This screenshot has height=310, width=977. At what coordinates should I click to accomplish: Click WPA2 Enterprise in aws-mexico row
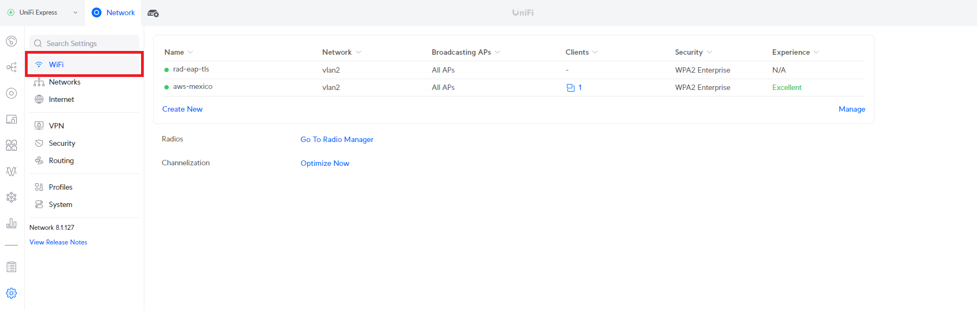pyautogui.click(x=703, y=87)
